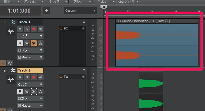This screenshot has width=205, height=111.
Task: Select the 808-Kick-Dabomba-101_Rex (1) clip header
Action: 157,21
